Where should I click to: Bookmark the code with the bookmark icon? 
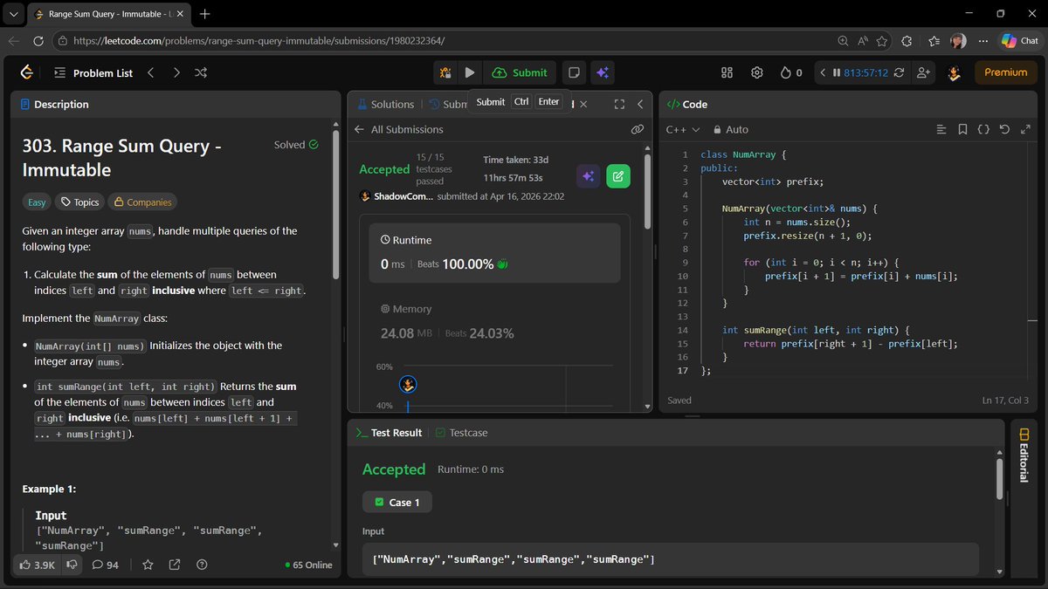coord(962,128)
